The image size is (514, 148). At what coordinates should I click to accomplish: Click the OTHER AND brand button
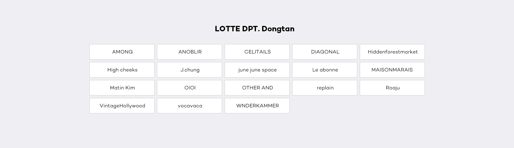(x=257, y=88)
